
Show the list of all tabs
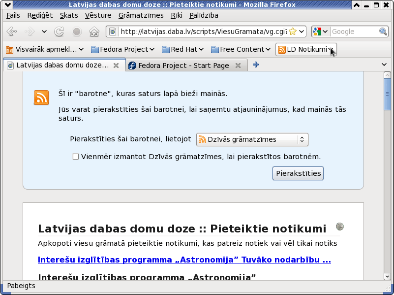pyautogui.click(x=384, y=65)
